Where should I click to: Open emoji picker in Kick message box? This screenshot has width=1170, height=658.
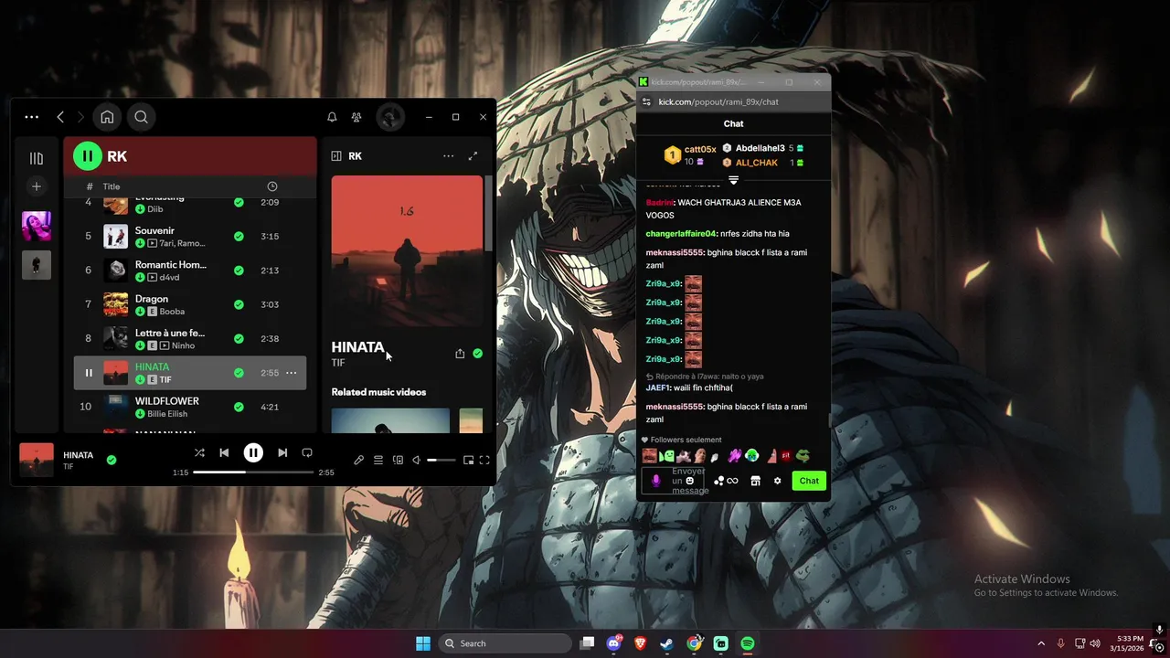tap(690, 481)
